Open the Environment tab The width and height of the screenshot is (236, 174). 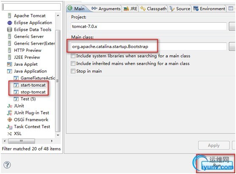[x=209, y=9]
